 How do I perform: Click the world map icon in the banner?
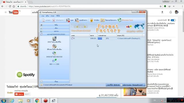[x=139, y=26]
